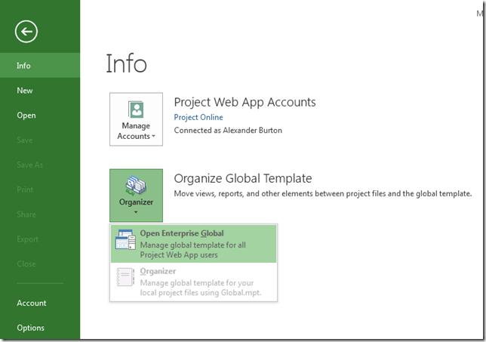The width and height of the screenshot is (486, 342).
Task: Click the Organize Global Template heading
Action: [243, 179]
